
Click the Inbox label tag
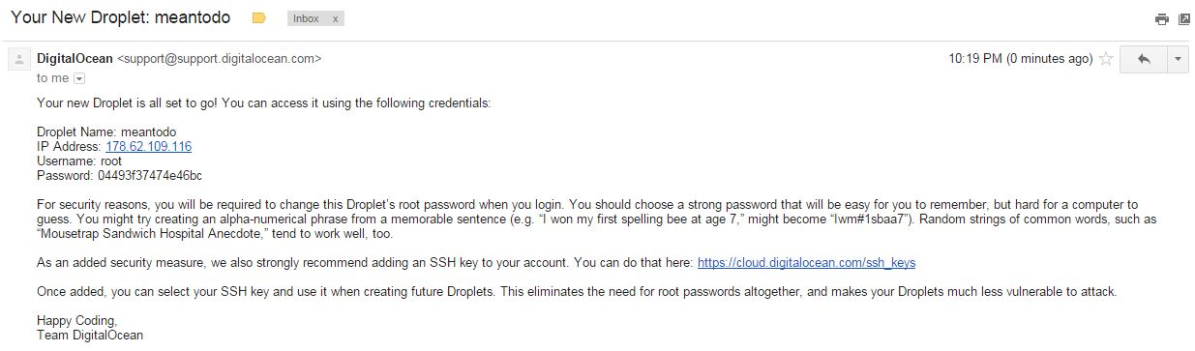tap(307, 18)
